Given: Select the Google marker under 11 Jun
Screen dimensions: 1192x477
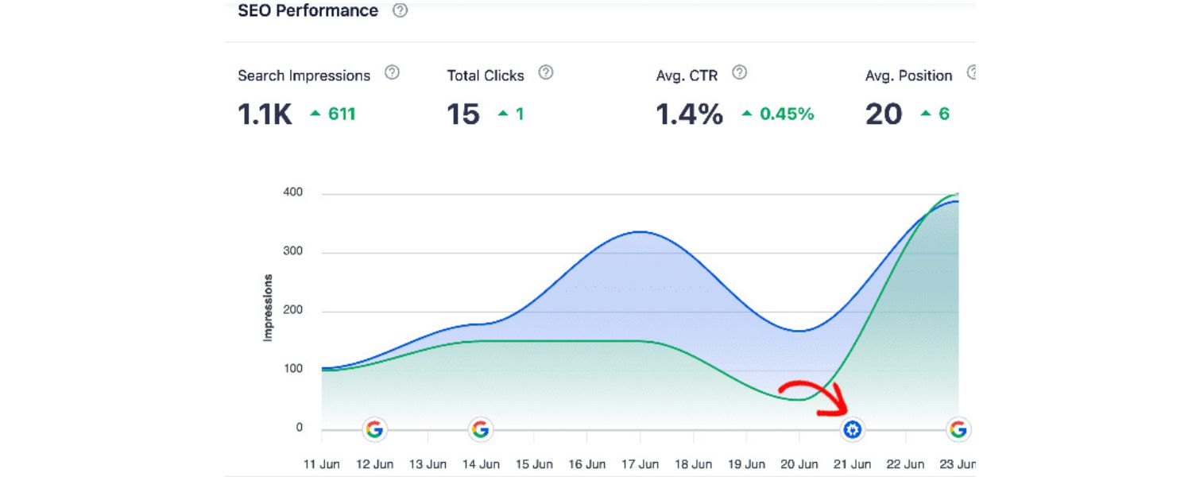Looking at the screenshot, I should [x=373, y=429].
